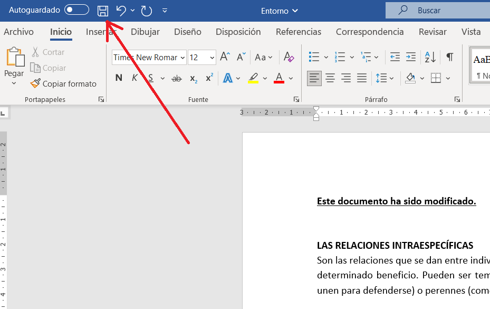Screen dimensions: 490x309
Task: Click Copiar formato brush button
Action: [x=63, y=83]
